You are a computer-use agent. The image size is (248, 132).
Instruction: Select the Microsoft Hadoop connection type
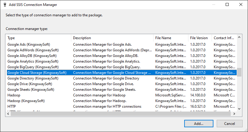coord(122,95)
